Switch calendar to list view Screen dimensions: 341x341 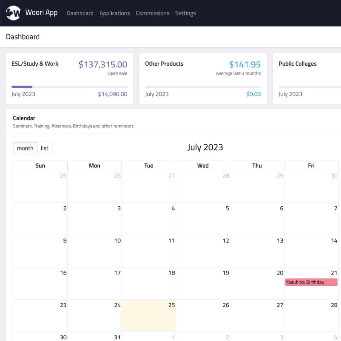coord(45,148)
